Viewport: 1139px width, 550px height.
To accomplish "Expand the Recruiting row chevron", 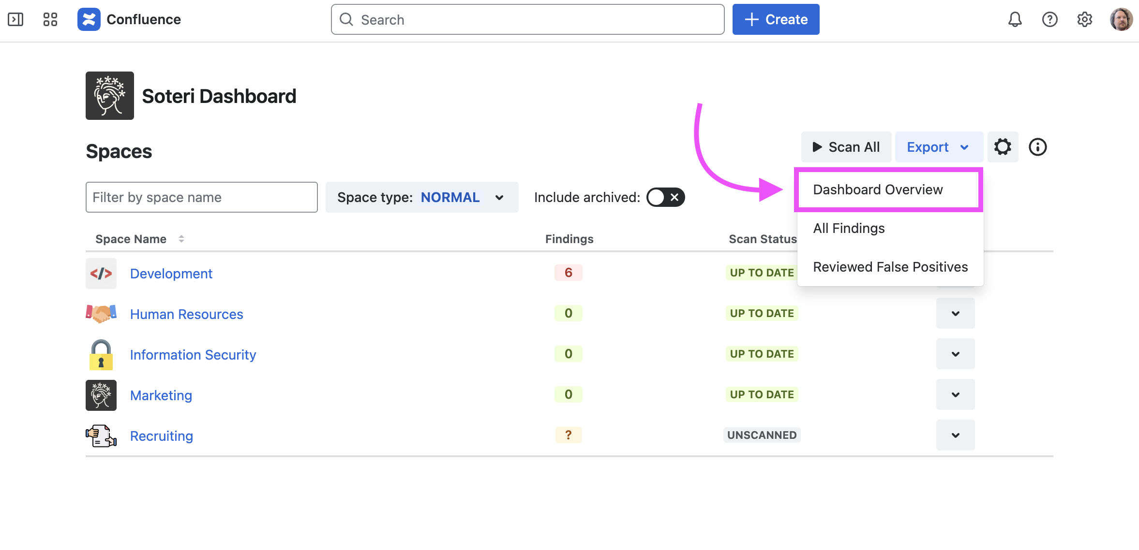I will [x=955, y=435].
